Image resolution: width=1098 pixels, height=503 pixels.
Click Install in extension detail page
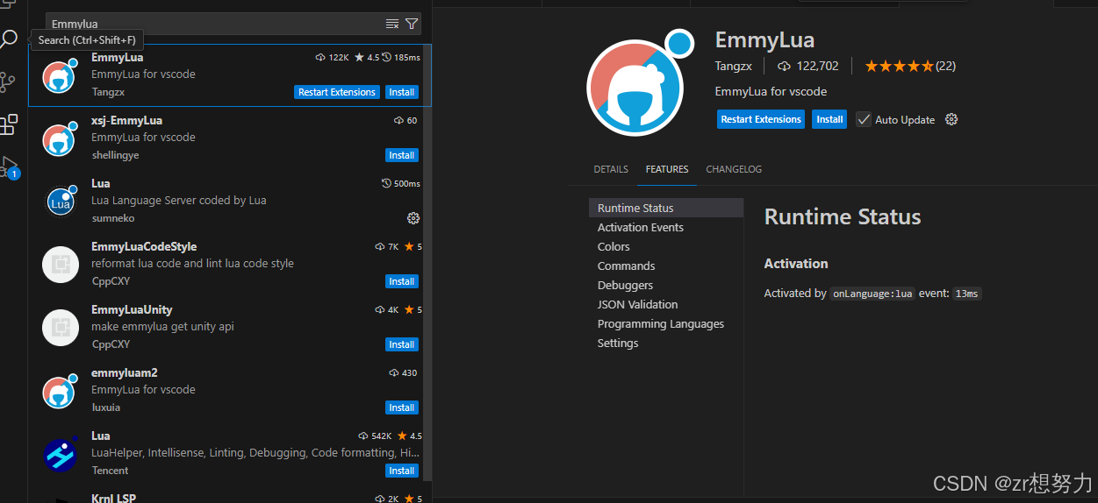[829, 119]
